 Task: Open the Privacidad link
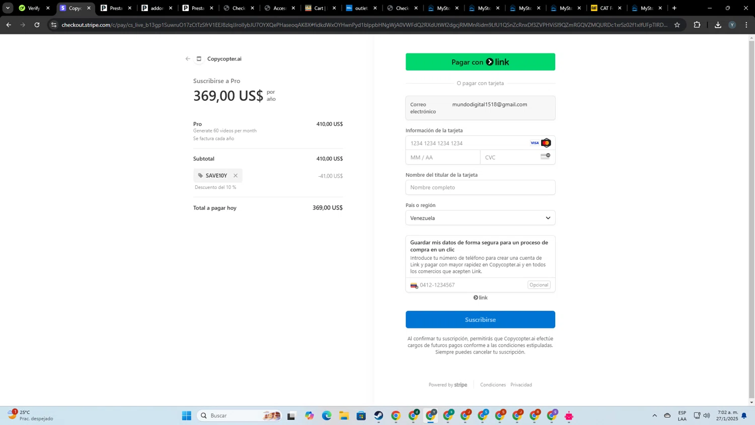coord(521,385)
